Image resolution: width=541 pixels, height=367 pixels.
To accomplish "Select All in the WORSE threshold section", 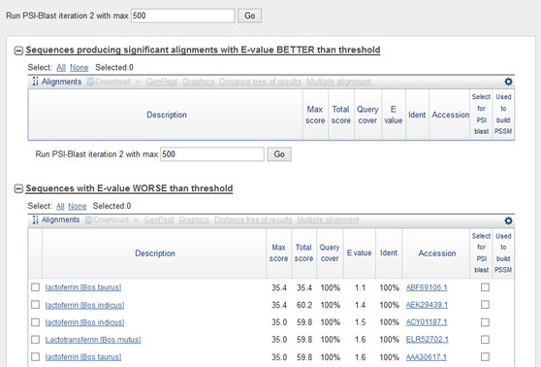I will pos(60,206).
